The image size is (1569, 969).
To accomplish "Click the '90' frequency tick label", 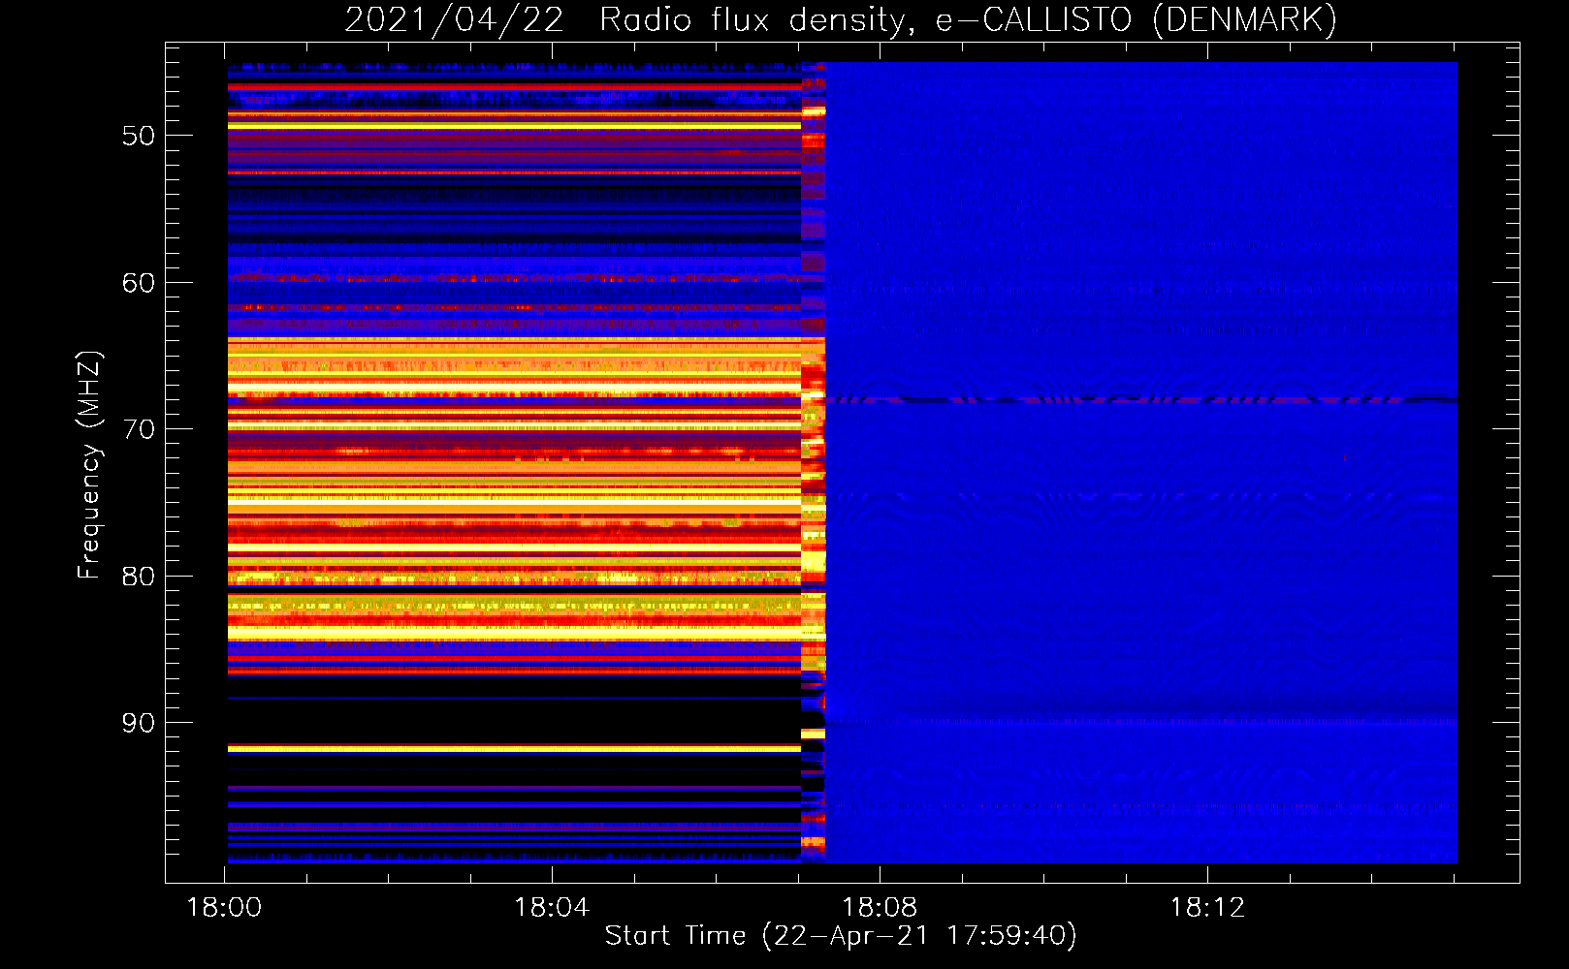I will click(x=139, y=723).
